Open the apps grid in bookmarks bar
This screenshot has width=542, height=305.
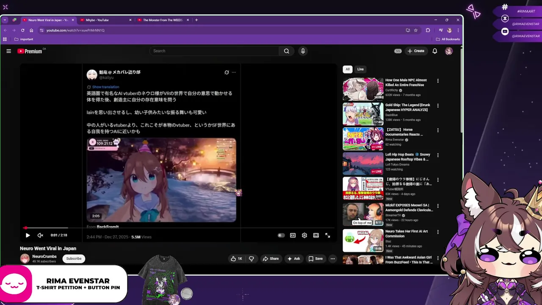[x=5, y=39]
